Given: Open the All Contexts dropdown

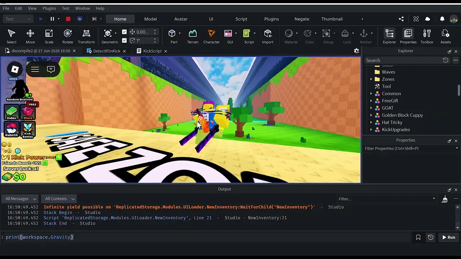Looking at the screenshot, I should [60, 199].
